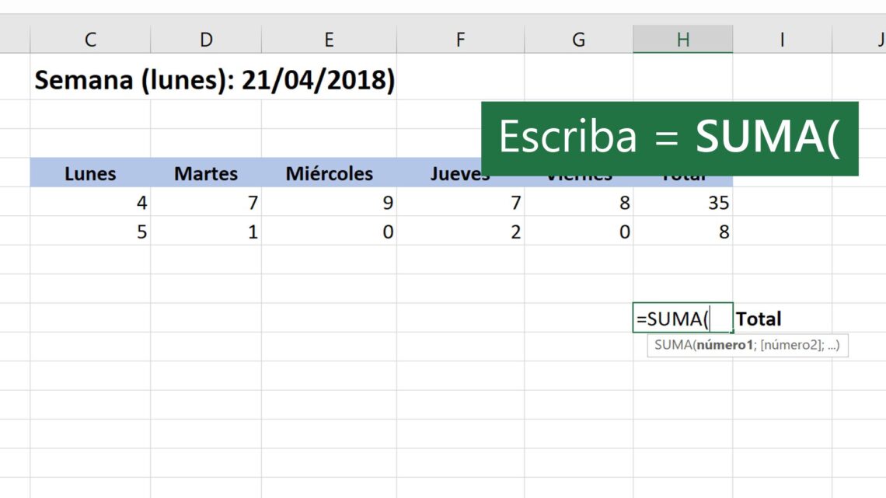
Task: Click the Lunes header cell
Action: 90,173
